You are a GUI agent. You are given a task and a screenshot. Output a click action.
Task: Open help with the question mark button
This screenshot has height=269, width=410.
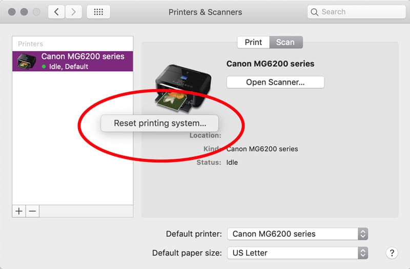pyautogui.click(x=392, y=253)
